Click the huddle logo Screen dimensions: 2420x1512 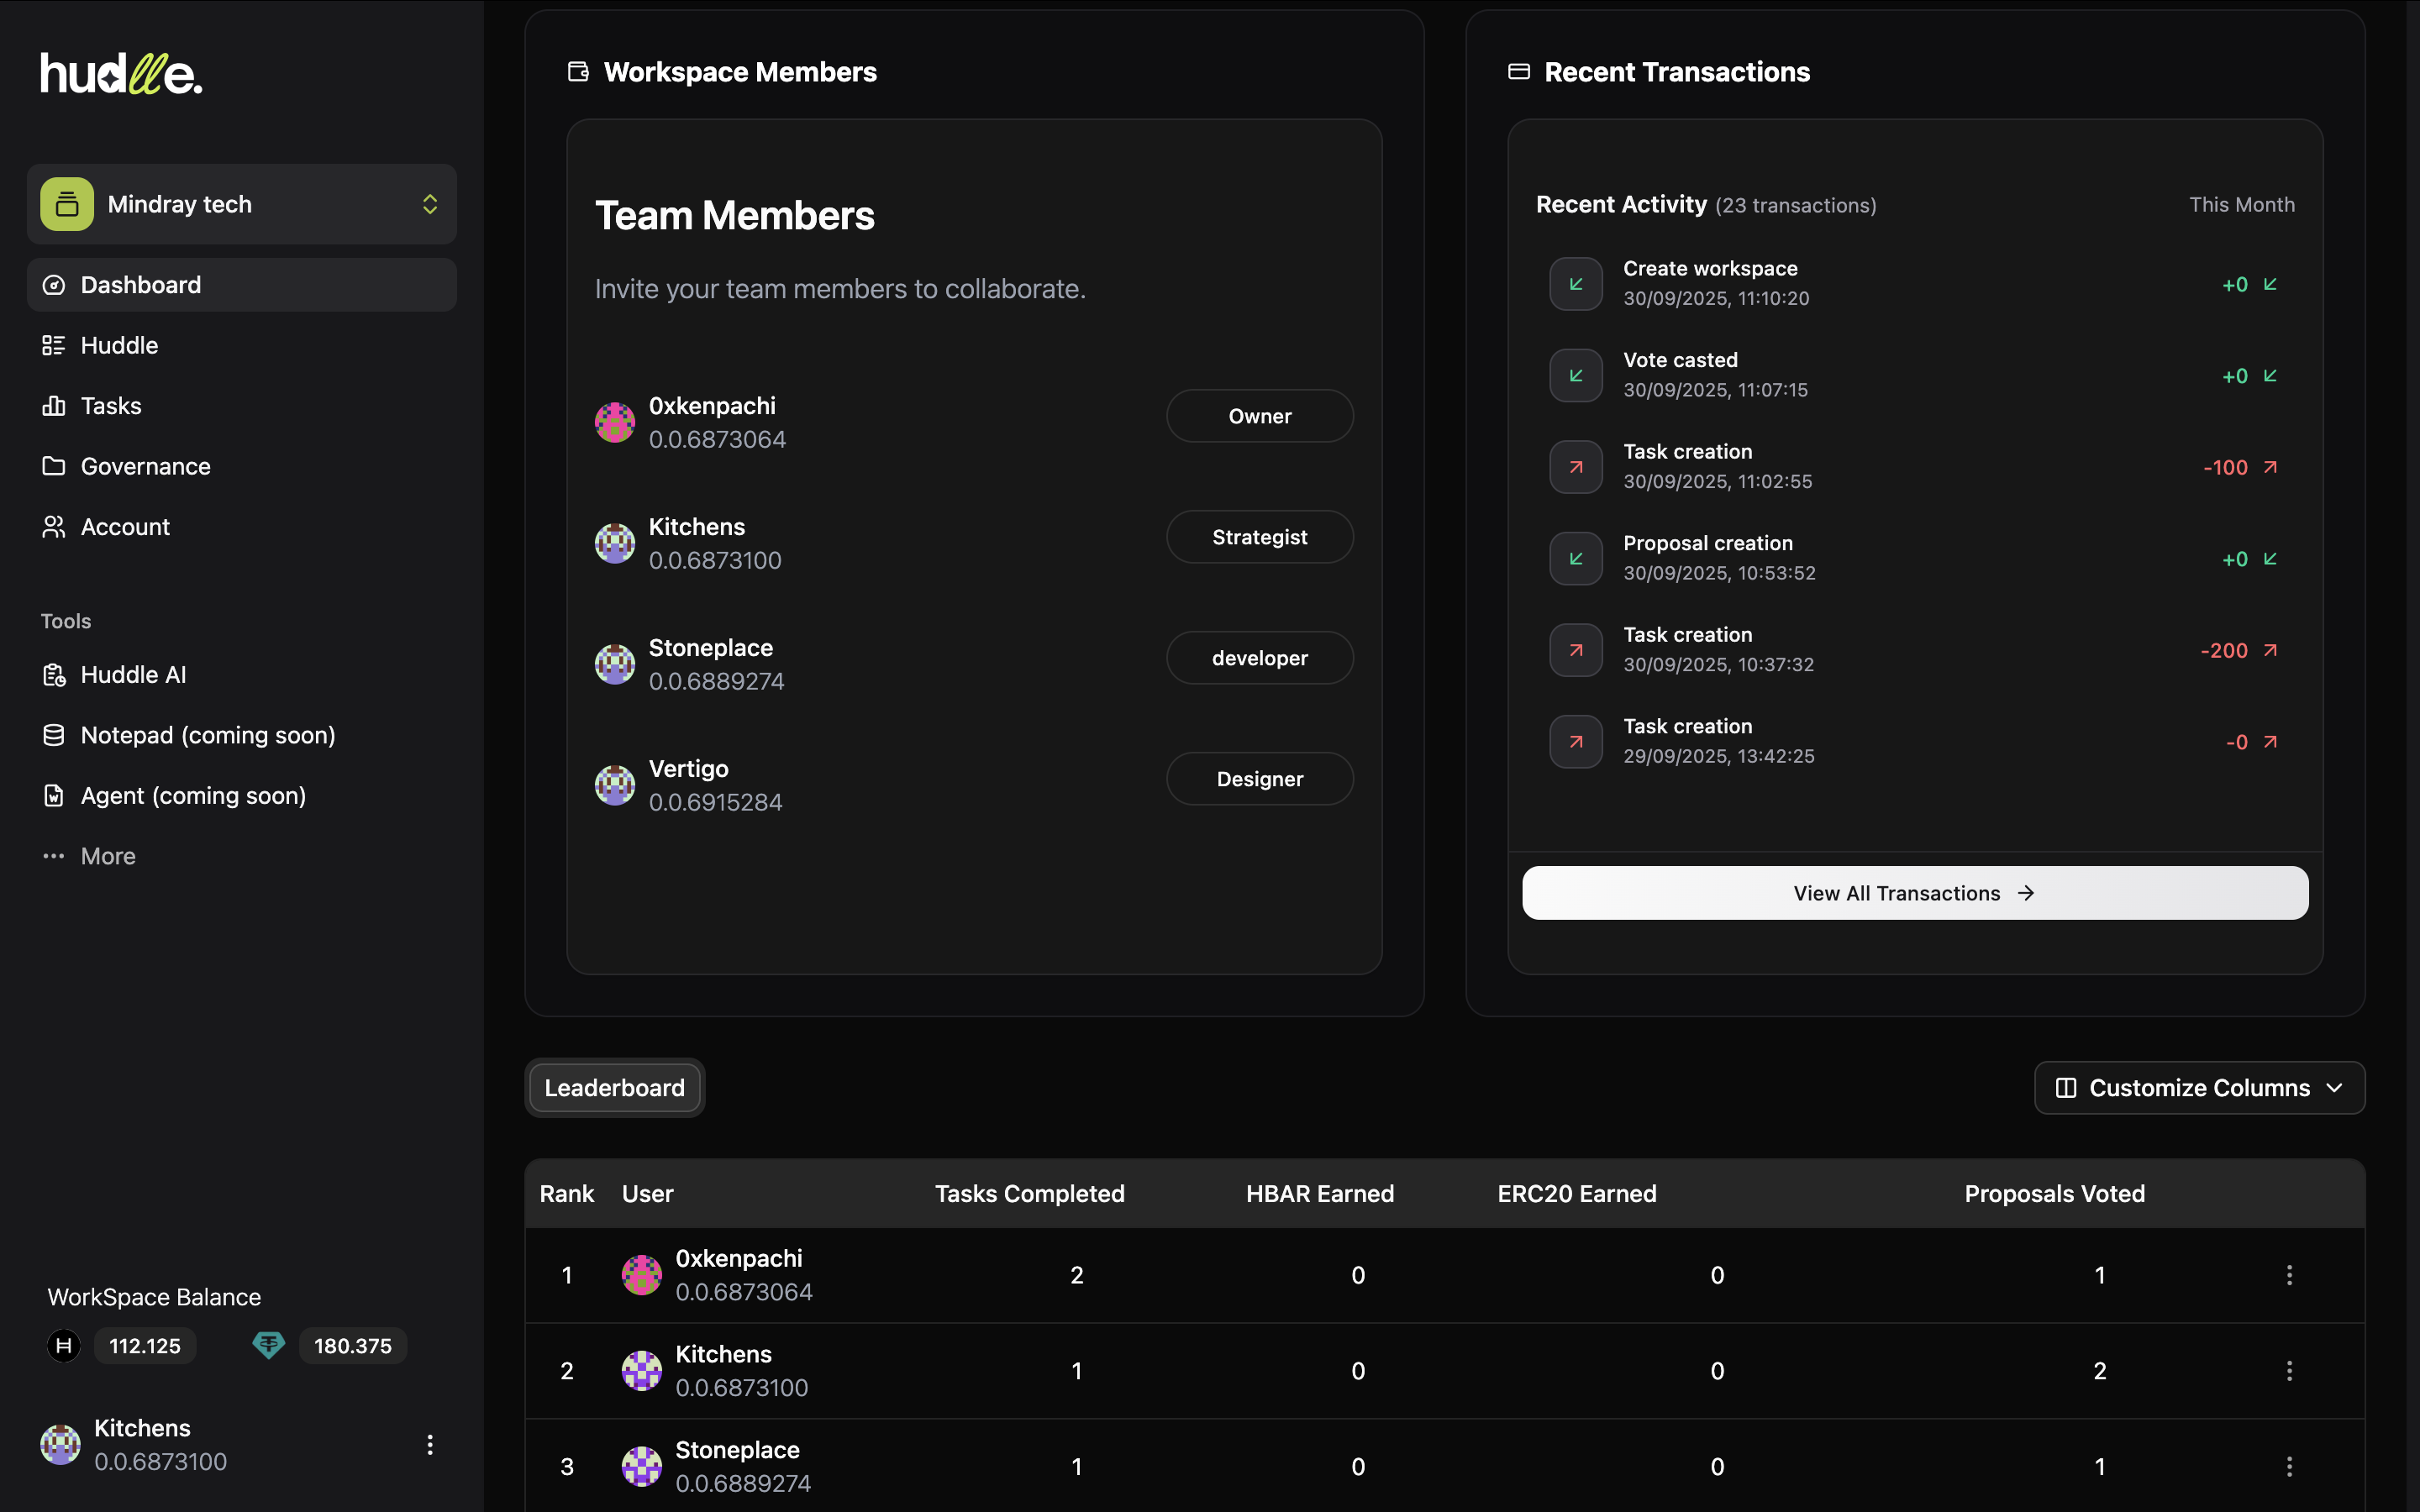click(121, 73)
